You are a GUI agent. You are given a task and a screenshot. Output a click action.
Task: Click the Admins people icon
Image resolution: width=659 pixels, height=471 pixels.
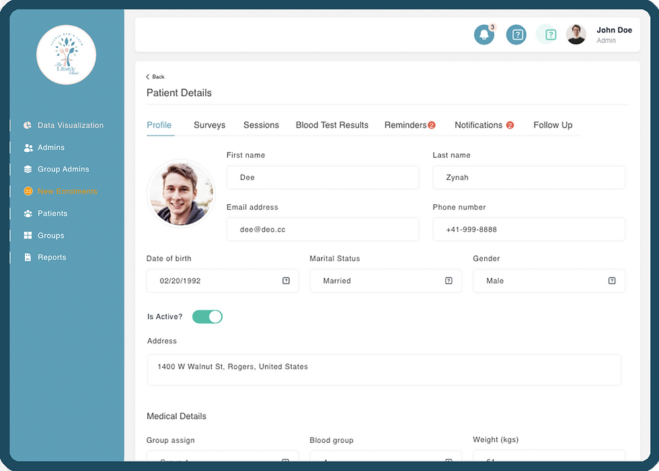pos(28,147)
